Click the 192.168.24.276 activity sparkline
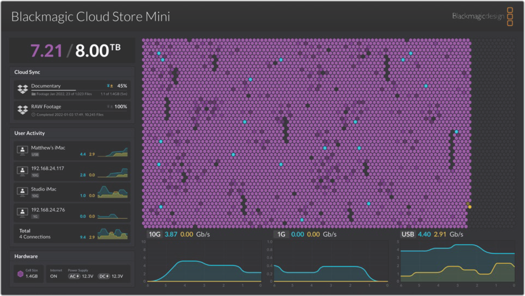 click(112, 216)
